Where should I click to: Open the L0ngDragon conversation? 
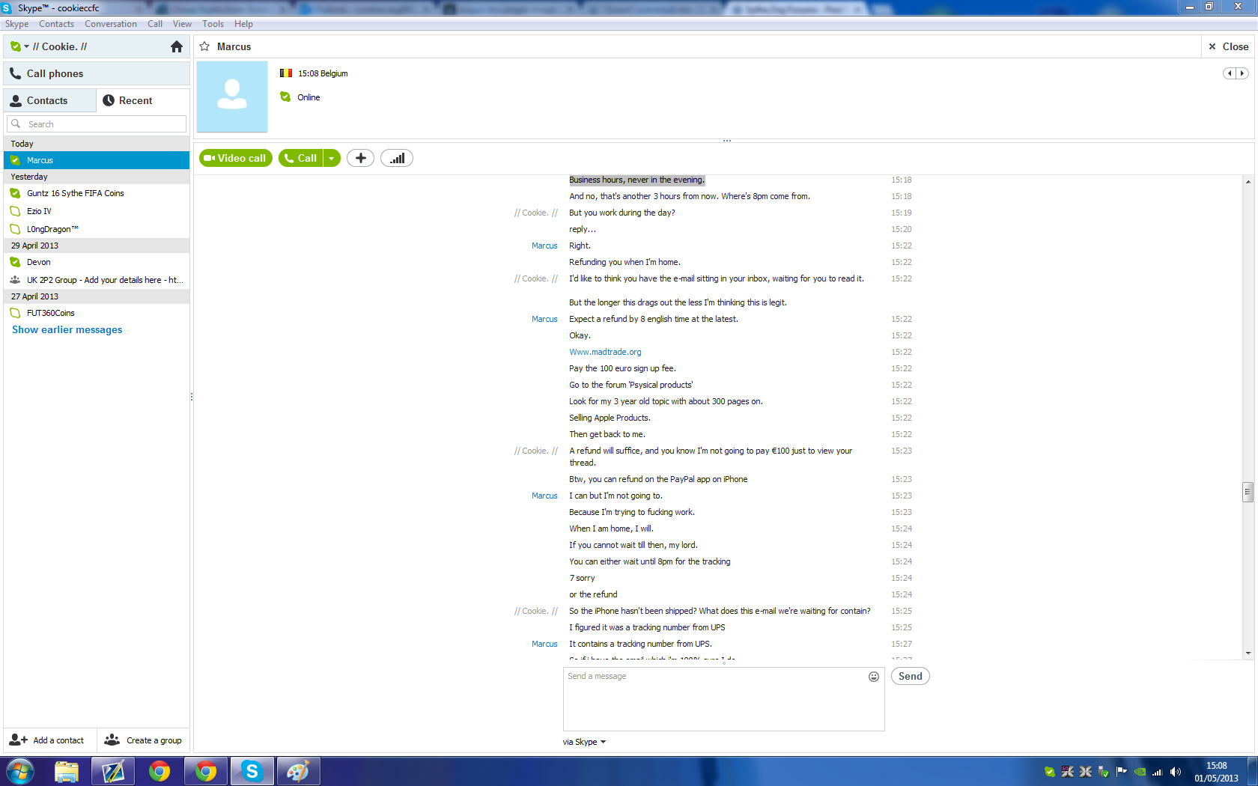pyautogui.click(x=97, y=229)
